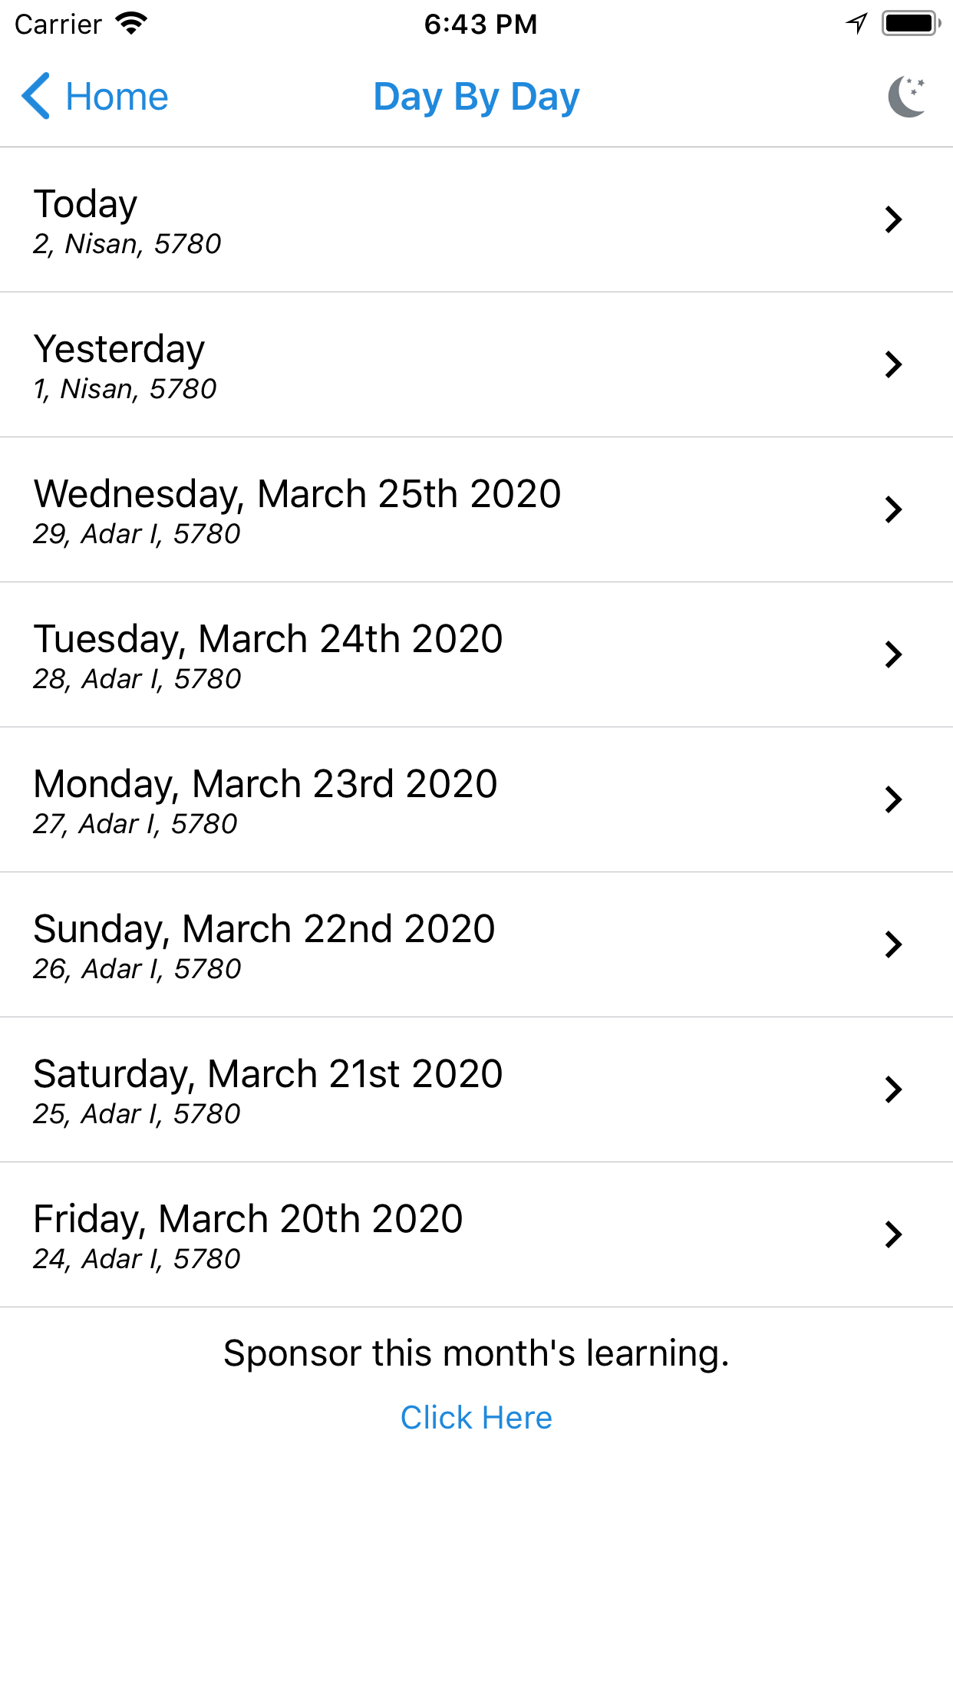Tap the Wi-Fi status icon
This screenshot has width=953, height=1694.
coord(131,24)
